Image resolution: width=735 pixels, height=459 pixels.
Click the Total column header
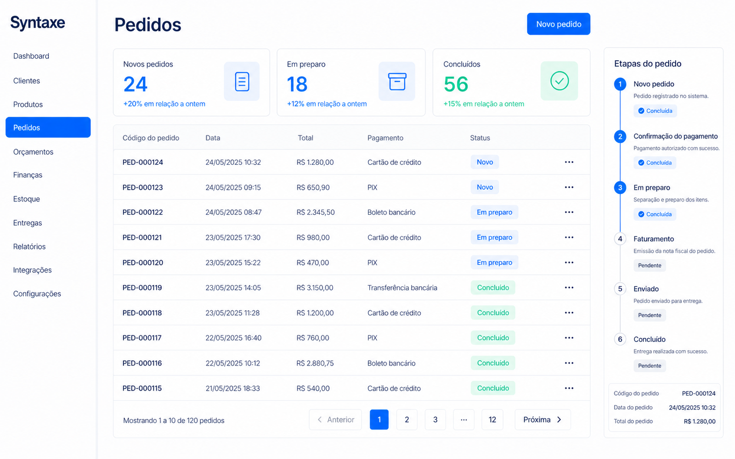click(305, 138)
